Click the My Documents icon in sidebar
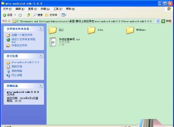 point(8,67)
